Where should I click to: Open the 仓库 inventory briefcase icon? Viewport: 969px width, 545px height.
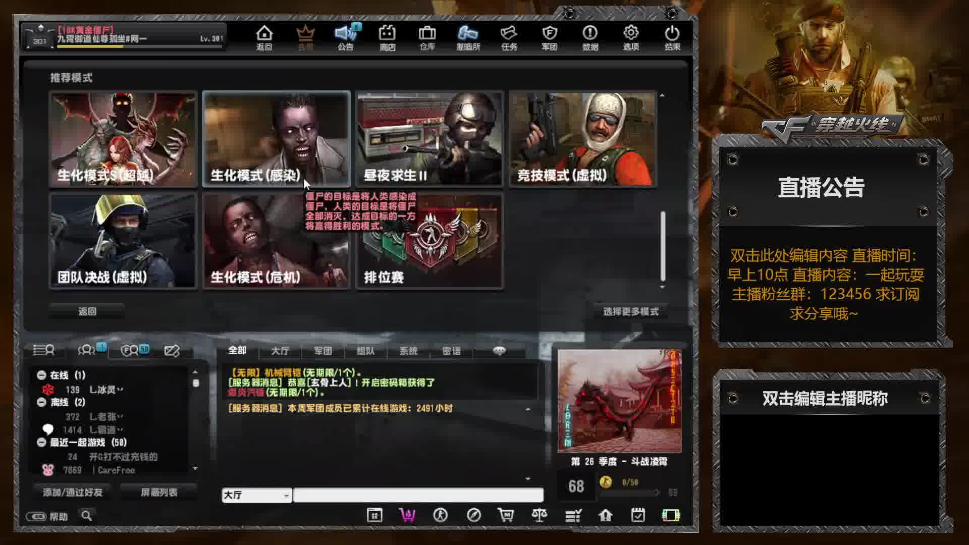(x=427, y=38)
